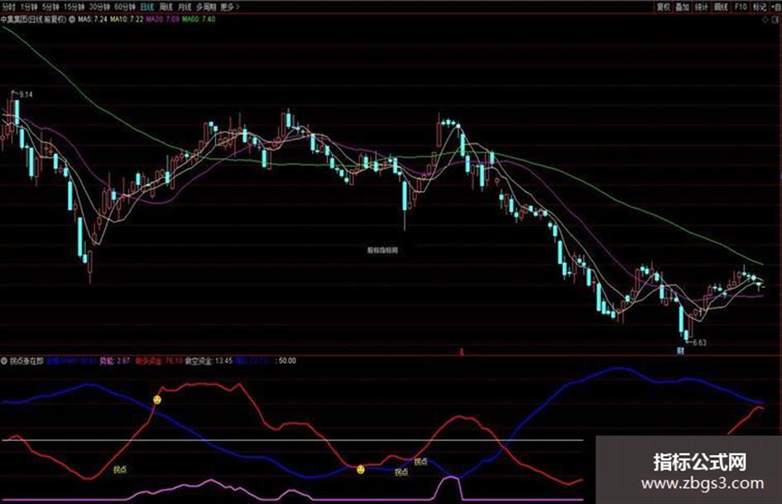Screen dimensions: 782x504
Task: Click the 势能: 2.87 indicator value
Action: pyautogui.click(x=115, y=361)
